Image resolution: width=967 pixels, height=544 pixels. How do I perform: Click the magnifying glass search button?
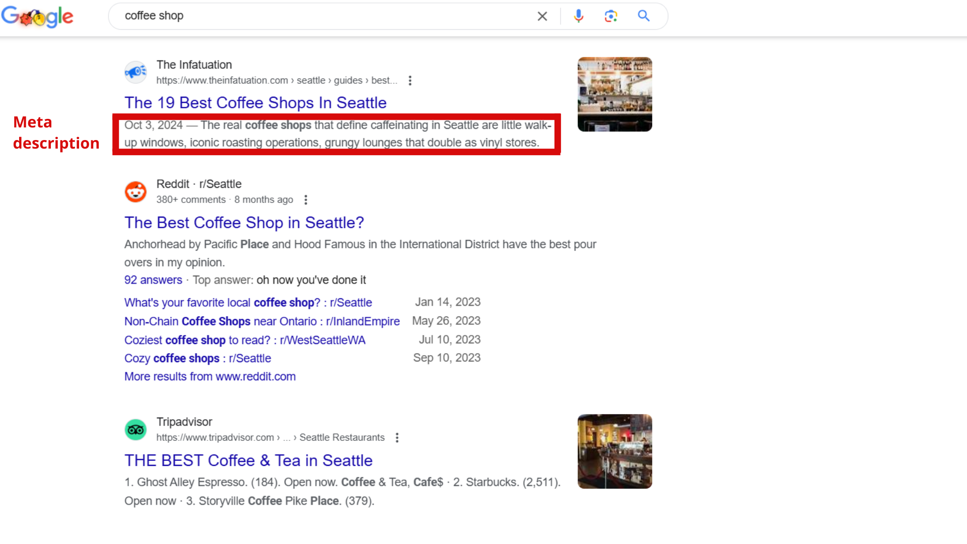pyautogui.click(x=643, y=16)
